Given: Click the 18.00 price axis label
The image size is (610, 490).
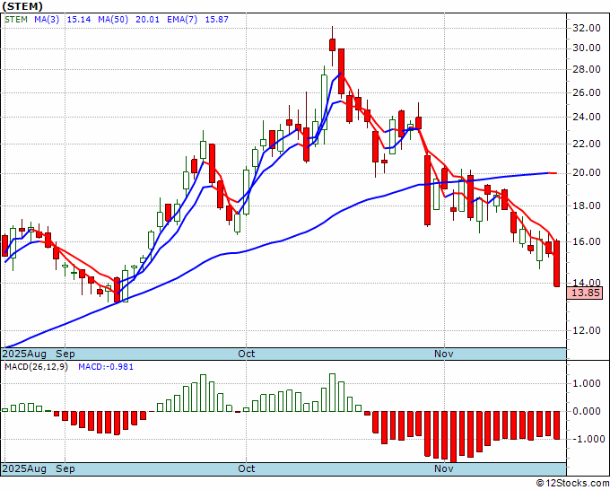Looking at the screenshot, I should [587, 206].
